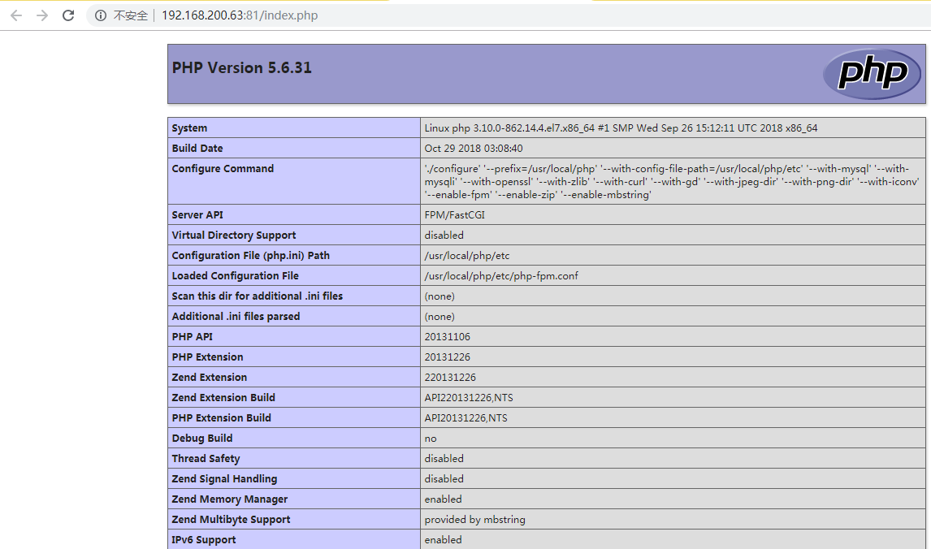Open the PHP logo link
Viewport: 931px width, 549px height.
[872, 74]
